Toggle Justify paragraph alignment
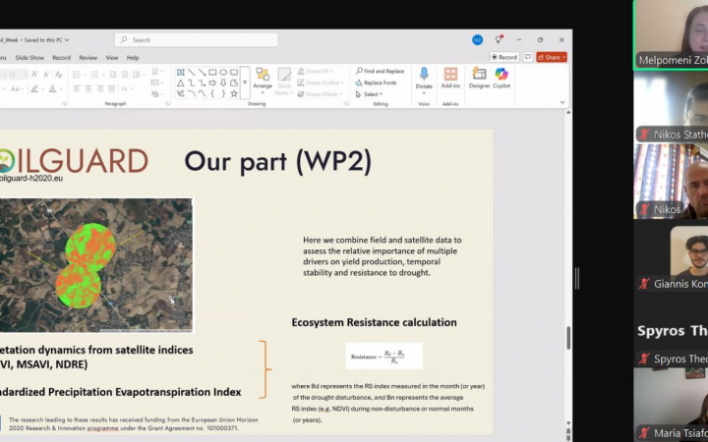The height and width of the screenshot is (442, 708). 111,88
